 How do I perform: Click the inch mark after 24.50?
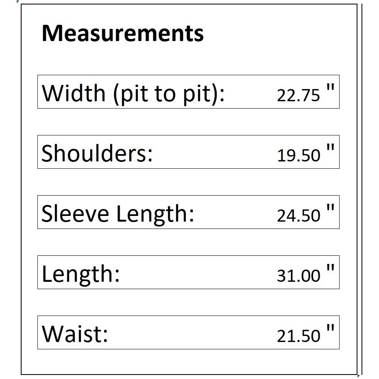coord(331,207)
